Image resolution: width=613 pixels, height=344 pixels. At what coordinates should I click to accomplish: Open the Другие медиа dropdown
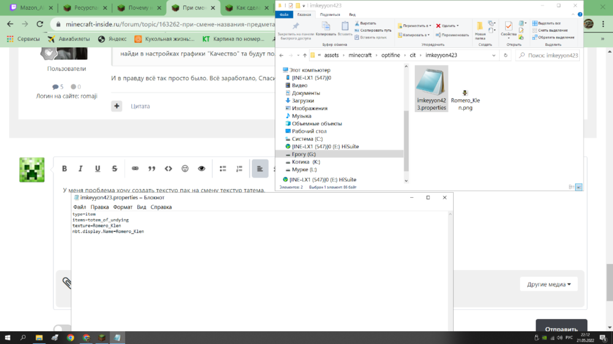click(x=549, y=284)
